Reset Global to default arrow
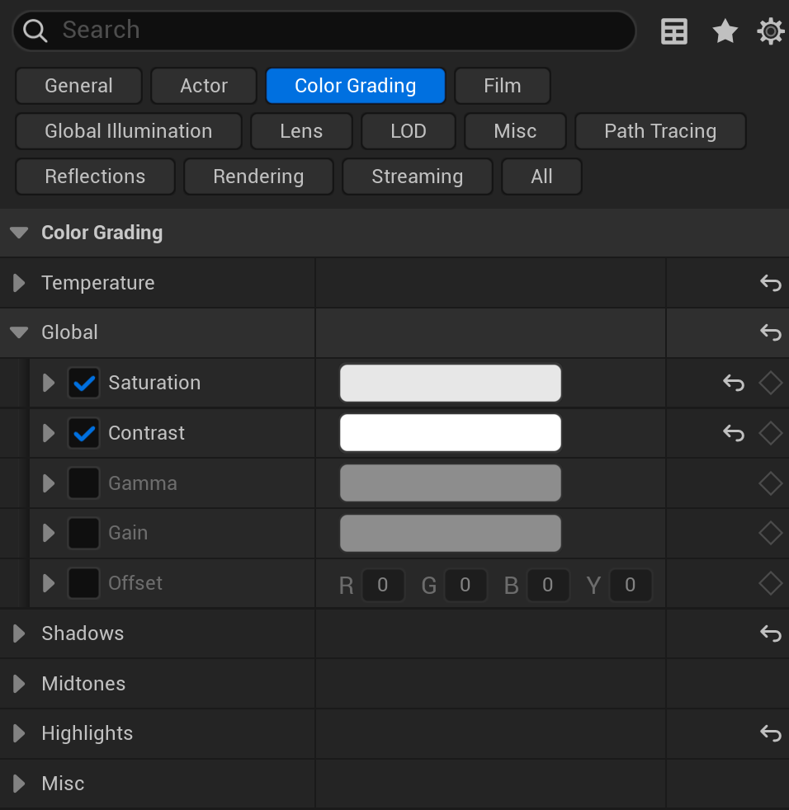The height and width of the screenshot is (810, 789). [x=770, y=332]
